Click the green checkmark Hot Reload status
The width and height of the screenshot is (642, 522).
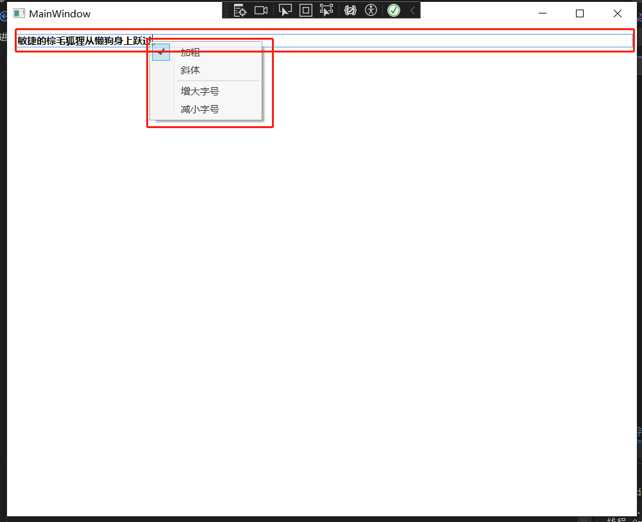click(x=394, y=10)
